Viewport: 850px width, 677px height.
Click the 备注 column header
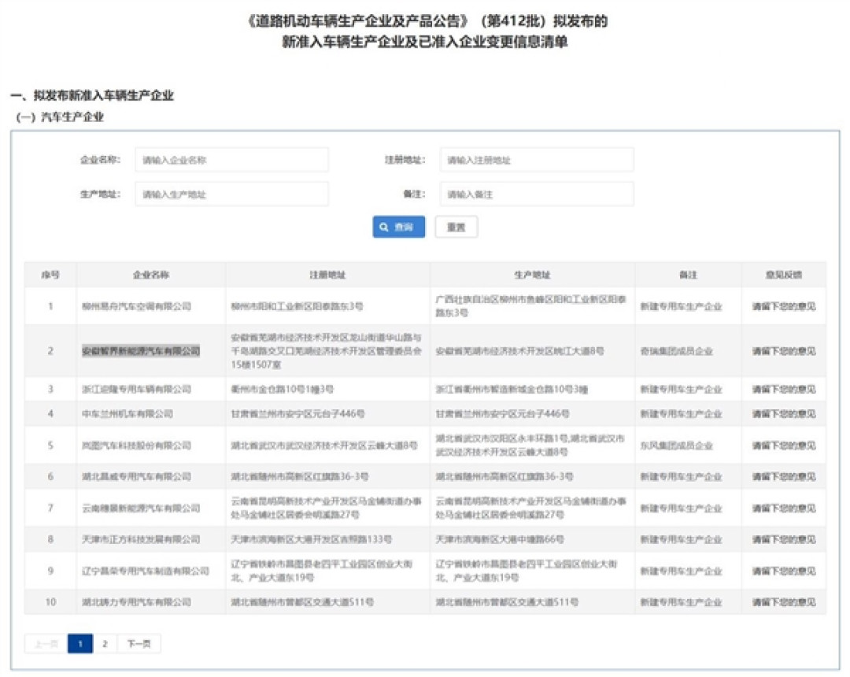click(688, 275)
